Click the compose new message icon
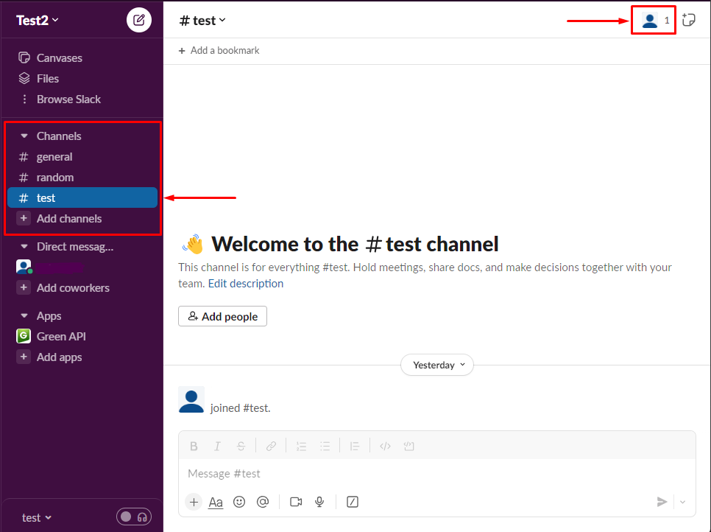The width and height of the screenshot is (711, 532). point(139,20)
